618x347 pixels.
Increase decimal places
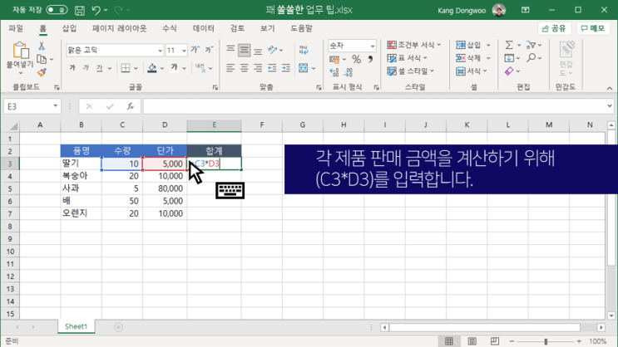tap(334, 72)
